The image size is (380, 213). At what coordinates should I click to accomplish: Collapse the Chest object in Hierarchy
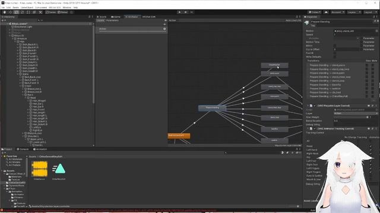point(20,86)
